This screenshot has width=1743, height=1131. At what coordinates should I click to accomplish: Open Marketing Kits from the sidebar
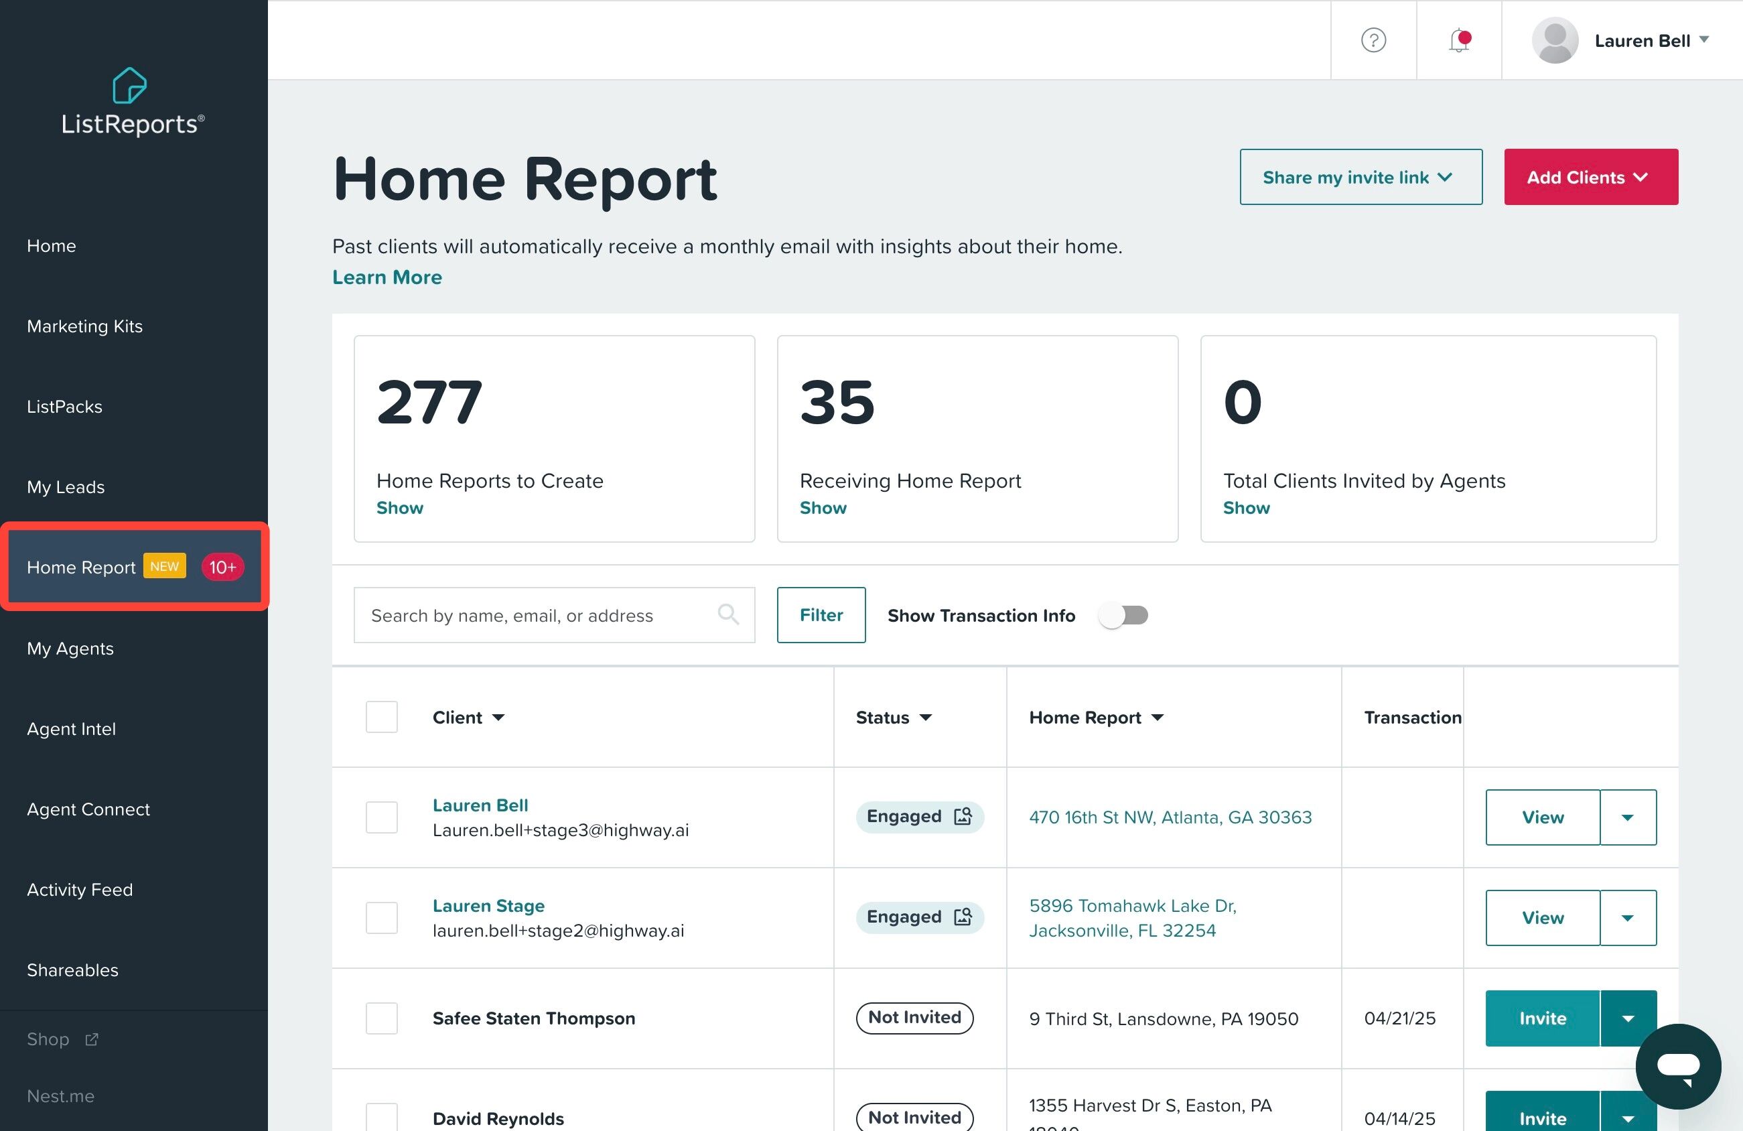[84, 327]
